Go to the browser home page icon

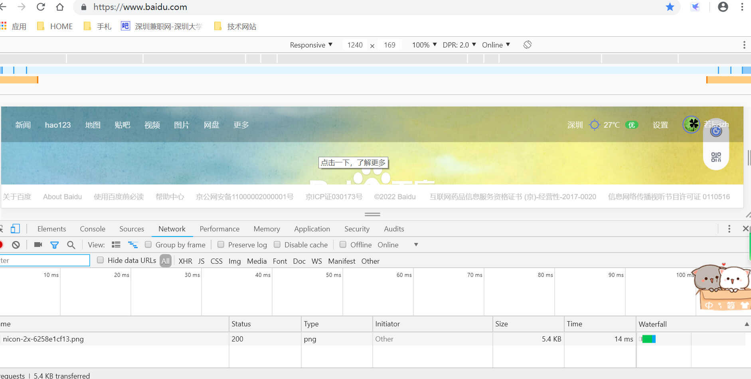coord(60,7)
